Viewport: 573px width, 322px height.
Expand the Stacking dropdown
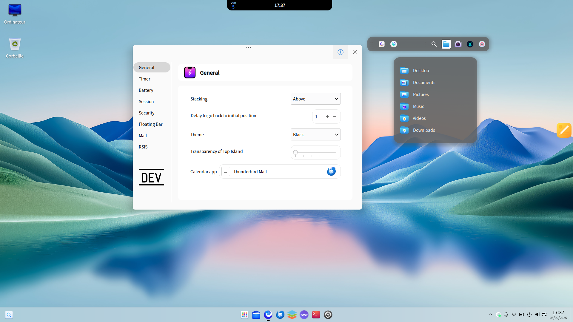(x=315, y=99)
